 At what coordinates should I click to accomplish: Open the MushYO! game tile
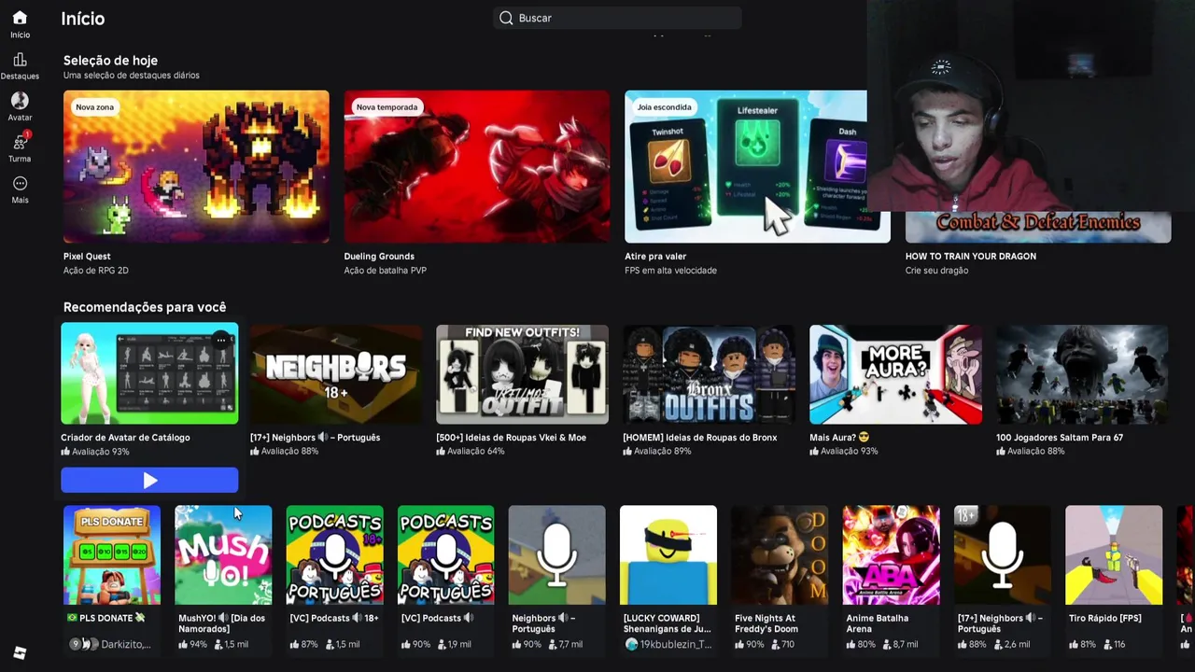click(x=223, y=555)
